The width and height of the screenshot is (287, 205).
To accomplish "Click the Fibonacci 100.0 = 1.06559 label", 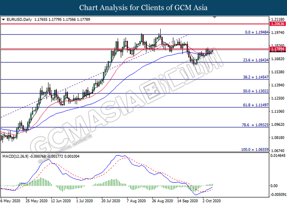I will (x=255, y=150).
